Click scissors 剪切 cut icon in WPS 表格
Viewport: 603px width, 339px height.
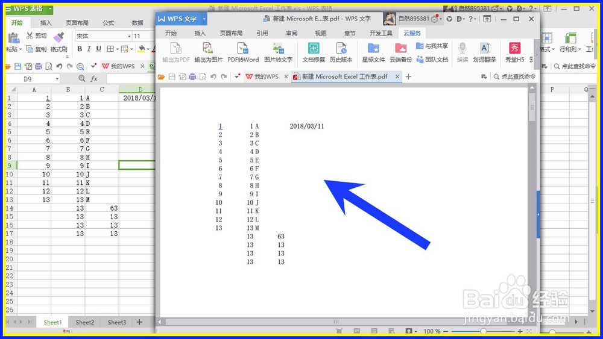pos(30,36)
